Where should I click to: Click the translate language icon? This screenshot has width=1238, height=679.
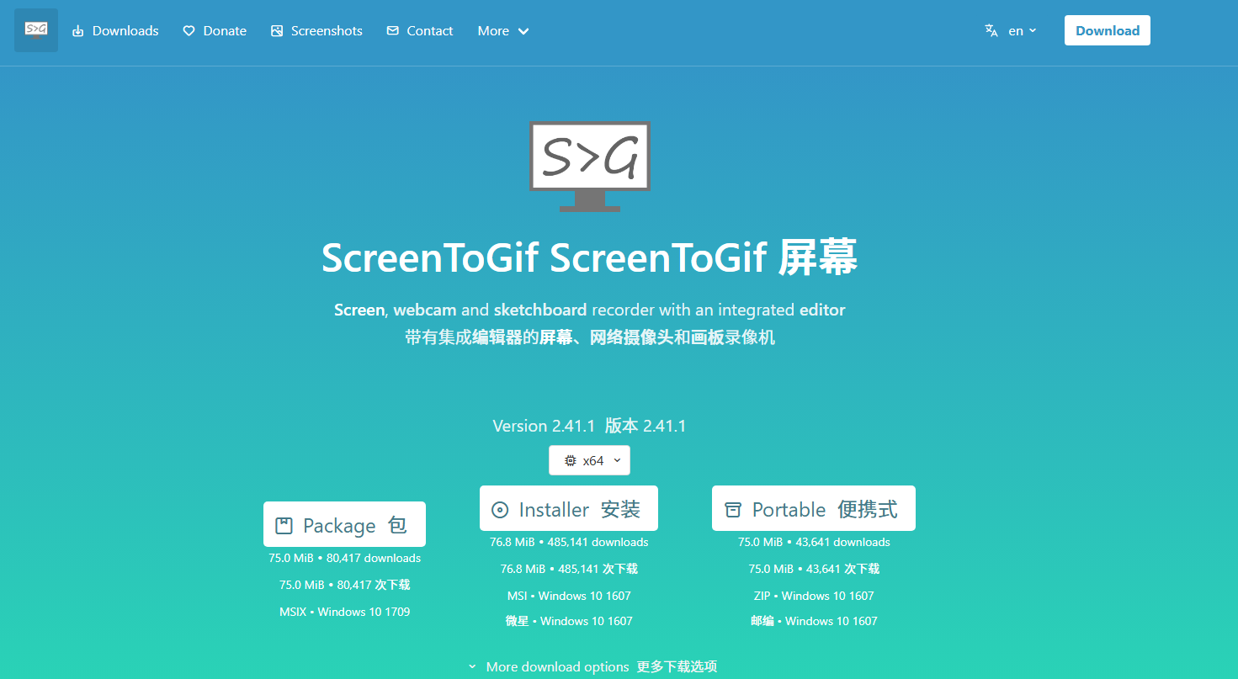pyautogui.click(x=991, y=30)
